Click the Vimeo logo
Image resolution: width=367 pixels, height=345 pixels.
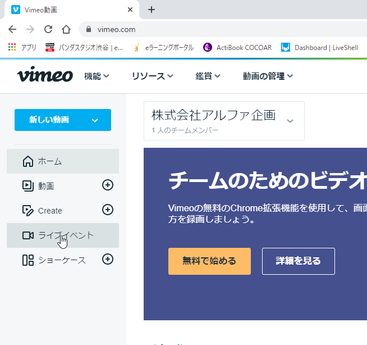click(45, 74)
